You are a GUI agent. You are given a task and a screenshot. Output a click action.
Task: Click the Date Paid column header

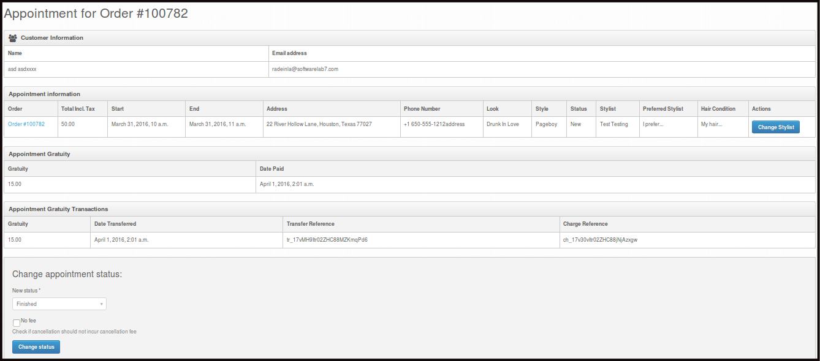pyautogui.click(x=272, y=169)
